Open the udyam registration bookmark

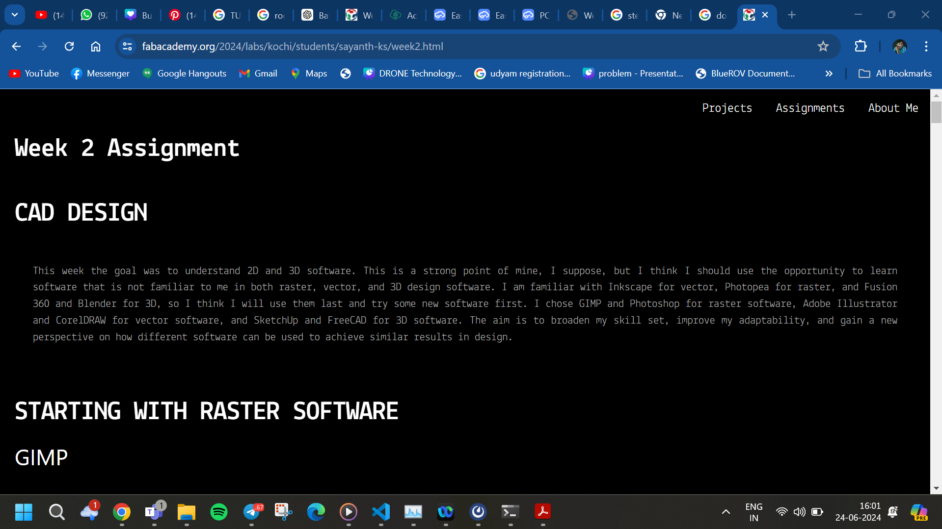pos(523,74)
